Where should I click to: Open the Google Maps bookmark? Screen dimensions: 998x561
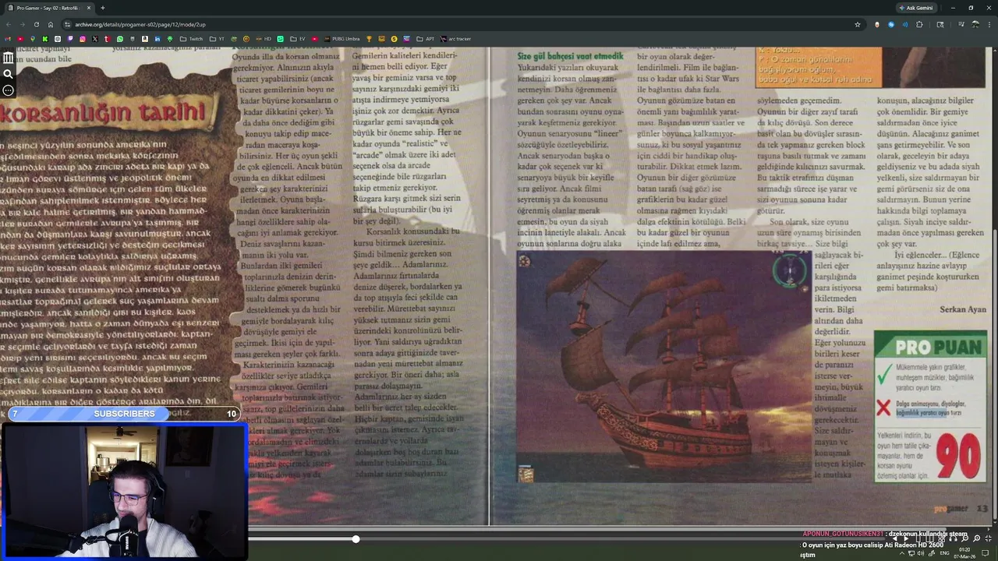(32, 39)
